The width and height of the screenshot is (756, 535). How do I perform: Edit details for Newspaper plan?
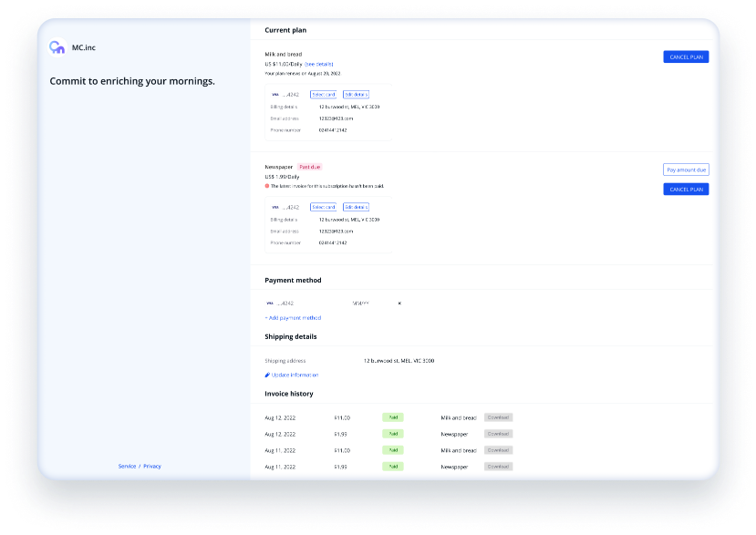[356, 207]
